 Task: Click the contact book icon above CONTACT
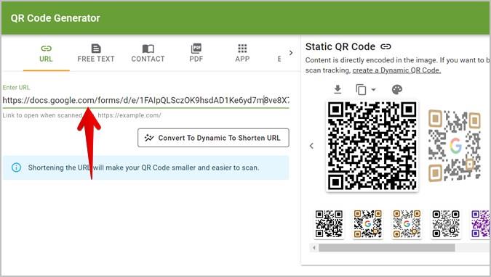[148, 49]
